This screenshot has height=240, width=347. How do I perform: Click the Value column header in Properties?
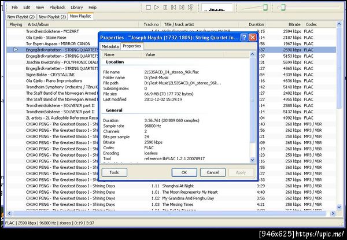point(183,54)
